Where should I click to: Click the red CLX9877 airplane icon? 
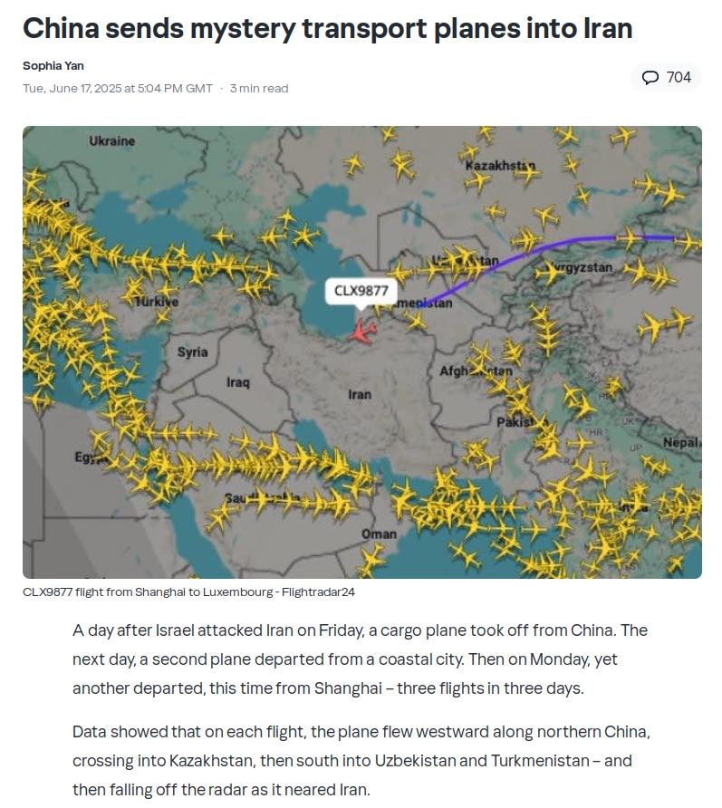pos(362,331)
